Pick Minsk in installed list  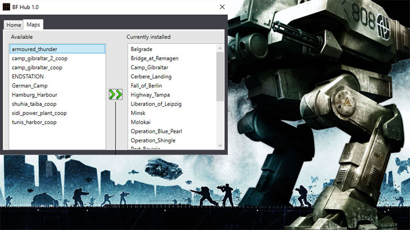[173, 113]
